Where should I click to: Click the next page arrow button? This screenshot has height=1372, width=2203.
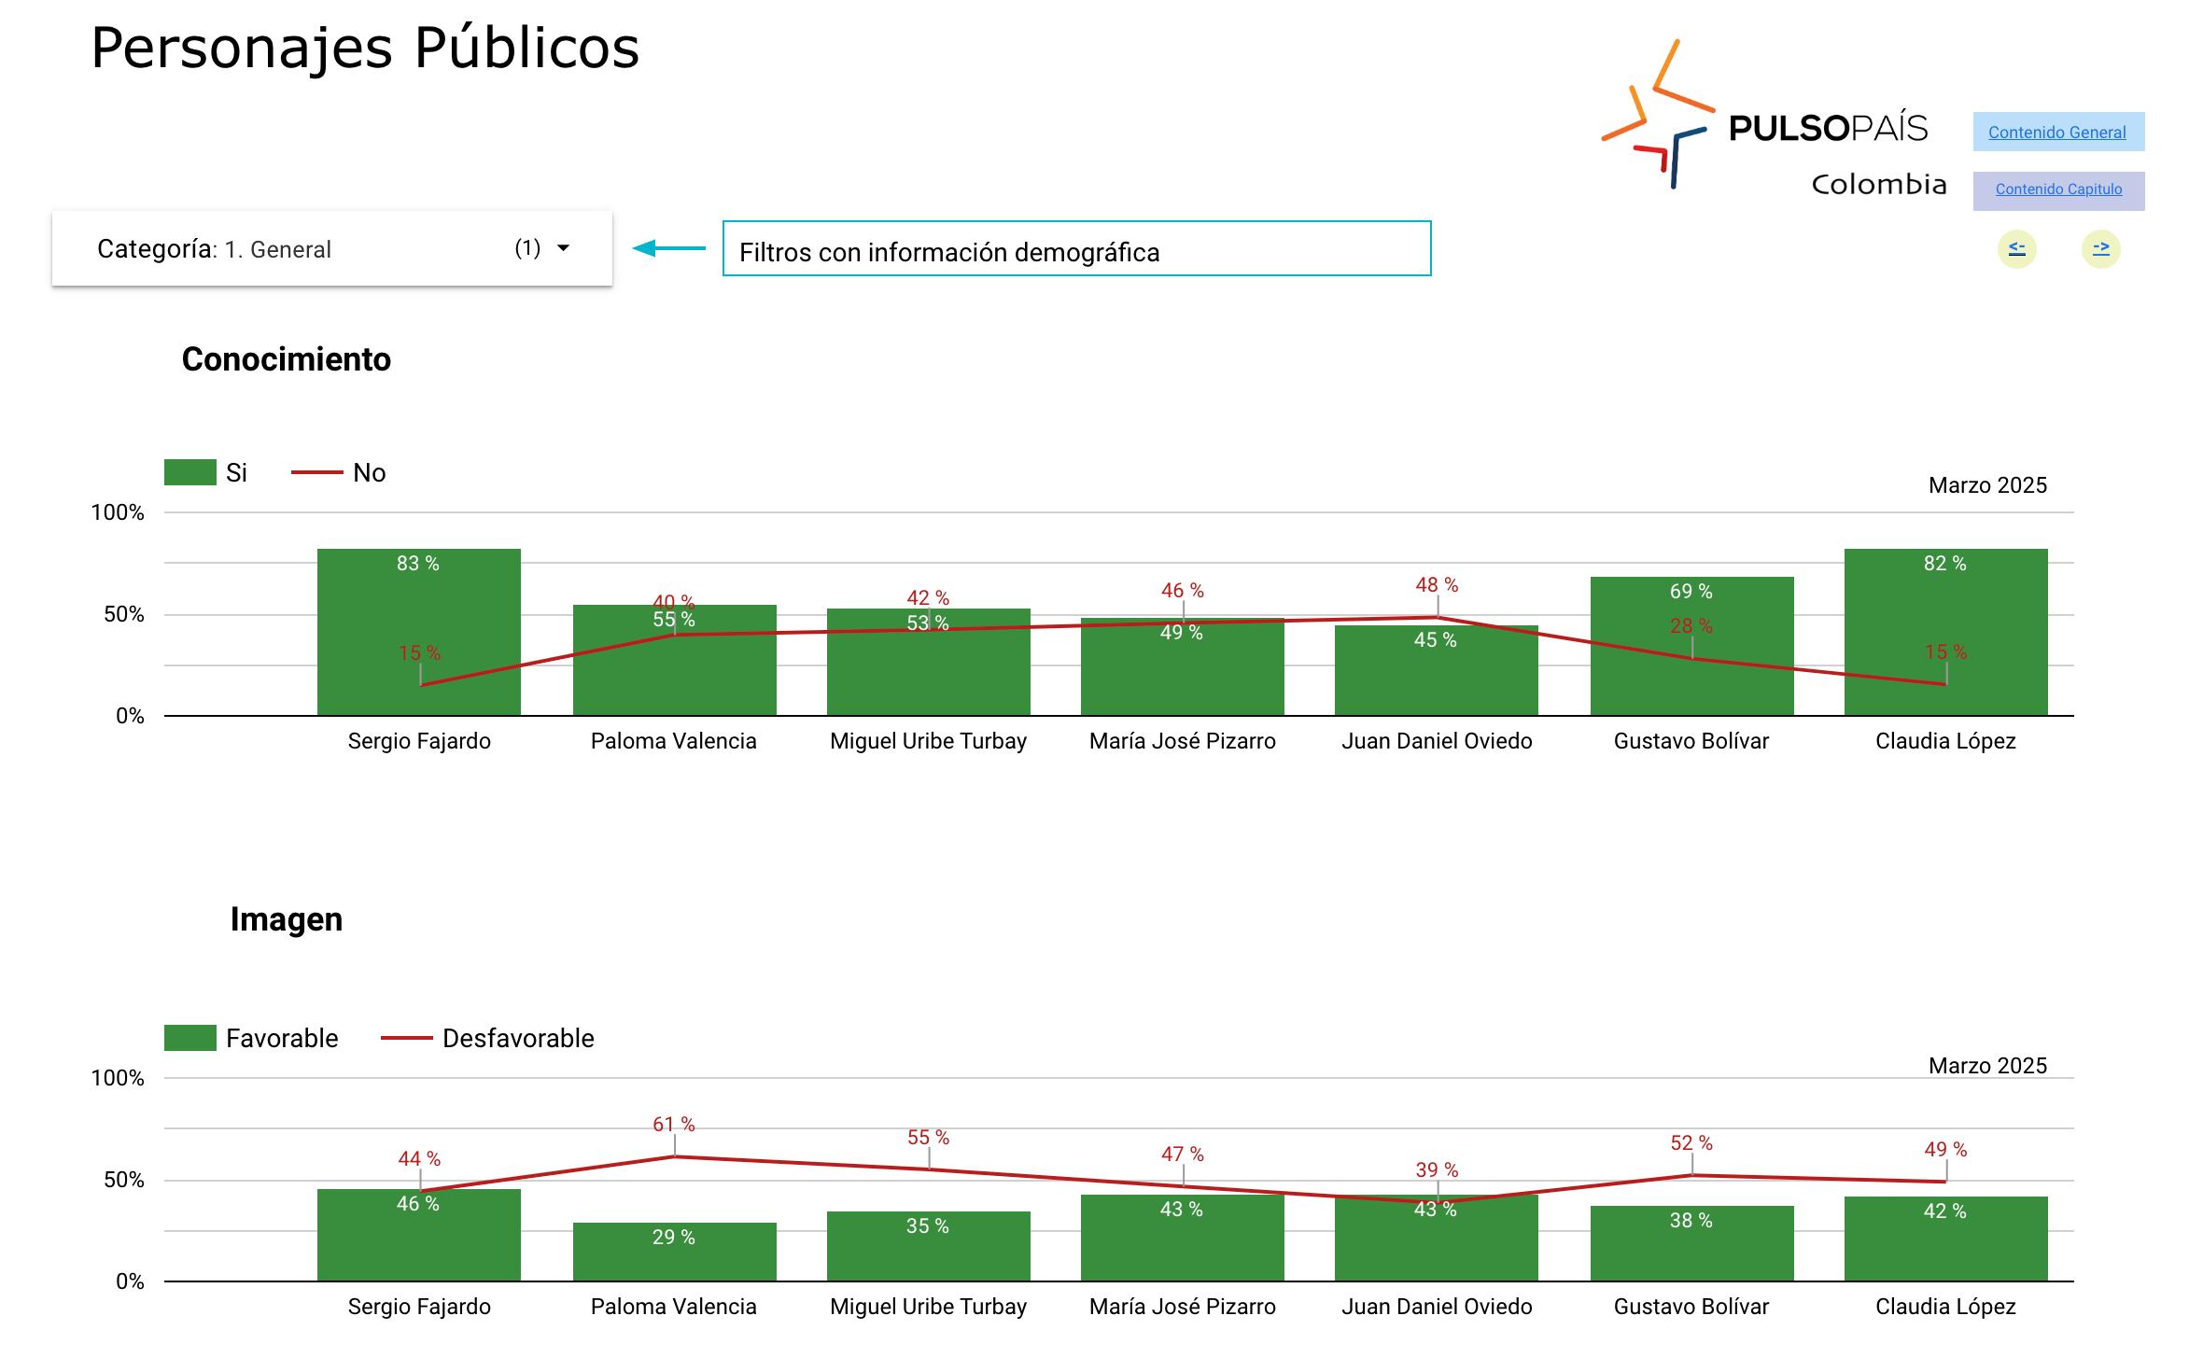click(x=2100, y=248)
